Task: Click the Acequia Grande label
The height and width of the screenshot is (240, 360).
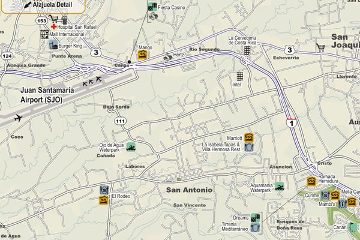Action: point(26,65)
